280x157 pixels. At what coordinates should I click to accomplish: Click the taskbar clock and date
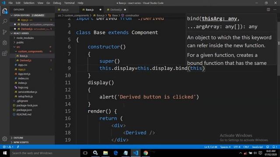[x=271, y=153]
